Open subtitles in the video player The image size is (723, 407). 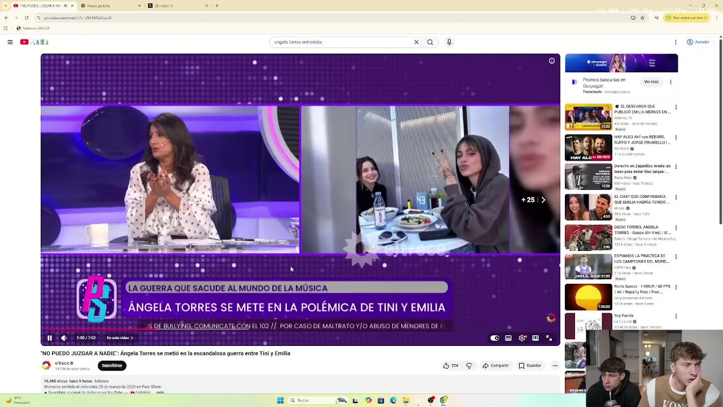tap(508, 338)
